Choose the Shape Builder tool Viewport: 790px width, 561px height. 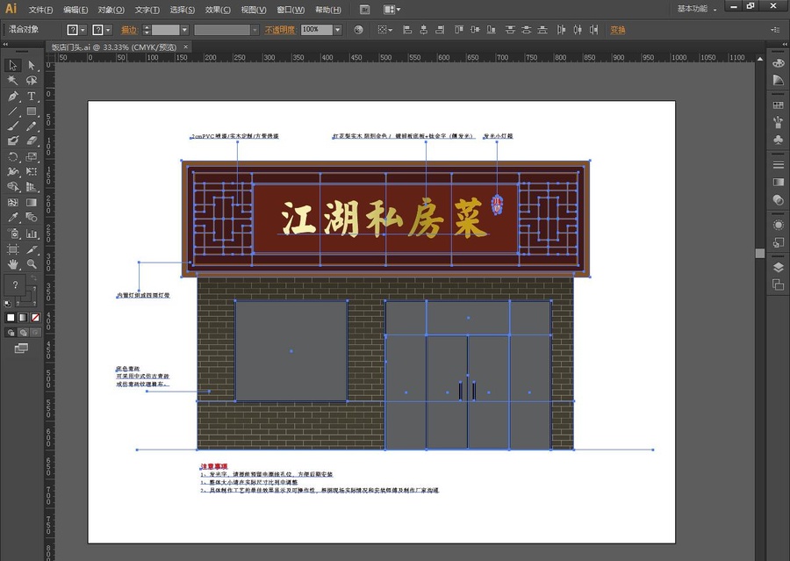tap(12, 187)
